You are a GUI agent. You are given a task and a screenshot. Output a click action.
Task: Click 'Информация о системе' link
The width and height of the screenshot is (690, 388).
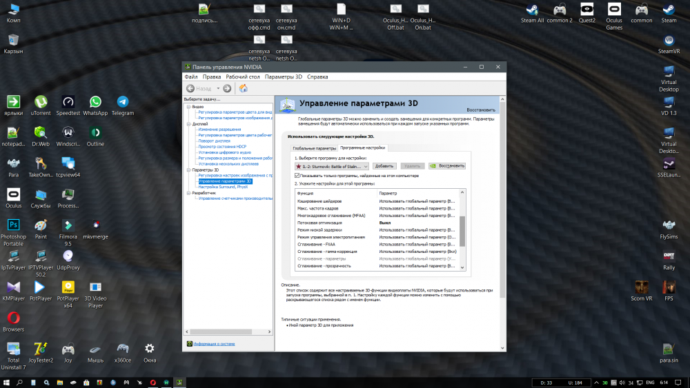point(214,343)
